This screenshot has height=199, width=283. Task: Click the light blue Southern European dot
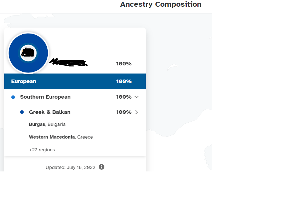coord(13,97)
